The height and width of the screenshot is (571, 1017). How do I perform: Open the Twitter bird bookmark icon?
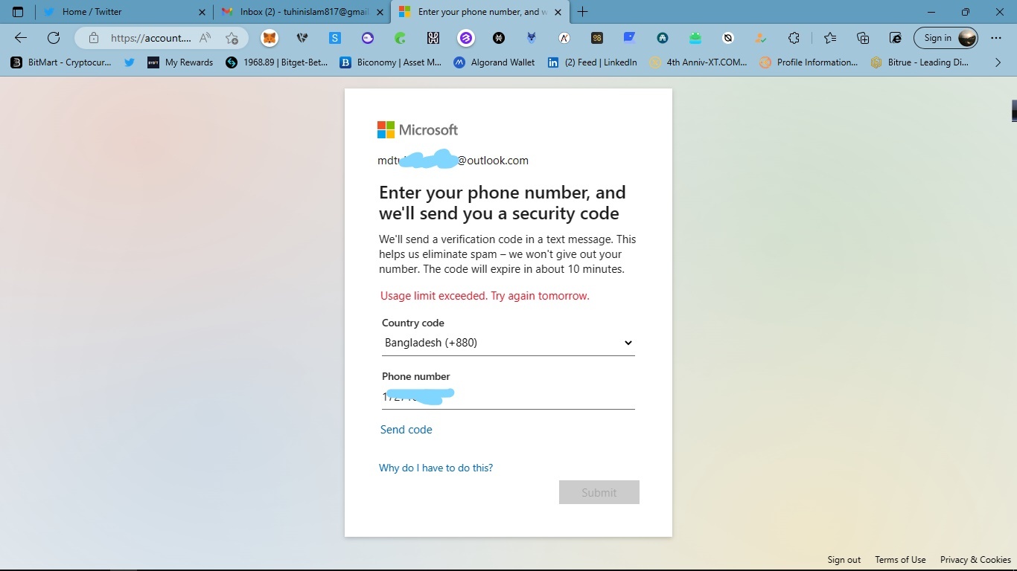click(130, 62)
